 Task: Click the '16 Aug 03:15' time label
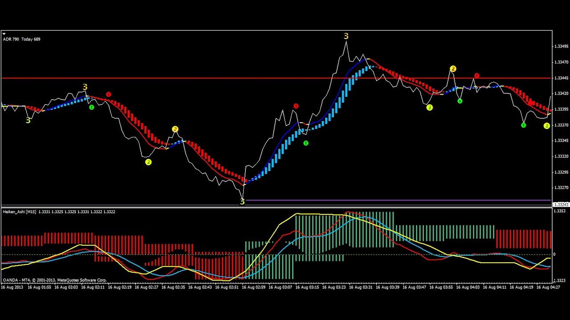307,288
